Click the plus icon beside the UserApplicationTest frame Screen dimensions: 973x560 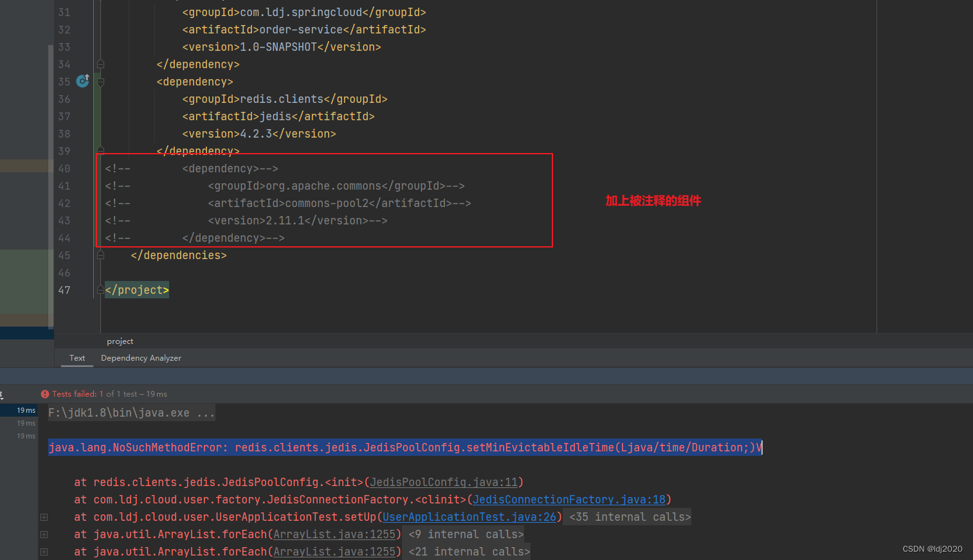[x=43, y=516]
